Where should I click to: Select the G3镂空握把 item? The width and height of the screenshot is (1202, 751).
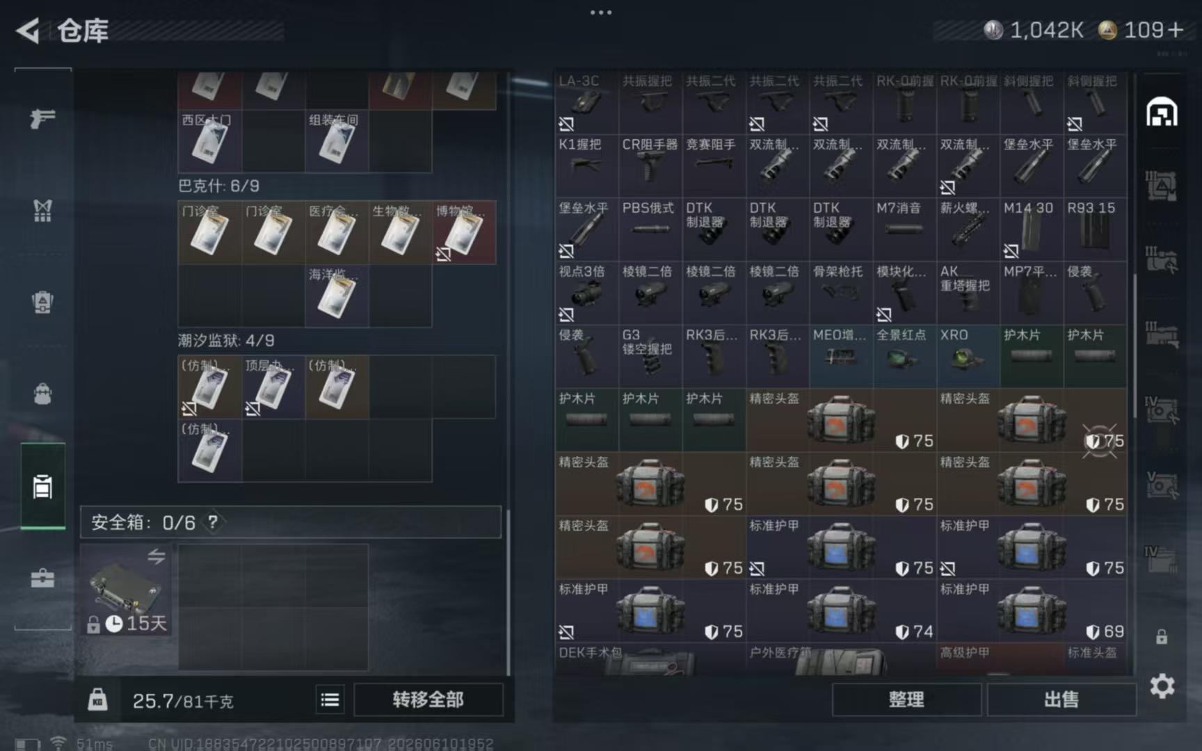(650, 357)
